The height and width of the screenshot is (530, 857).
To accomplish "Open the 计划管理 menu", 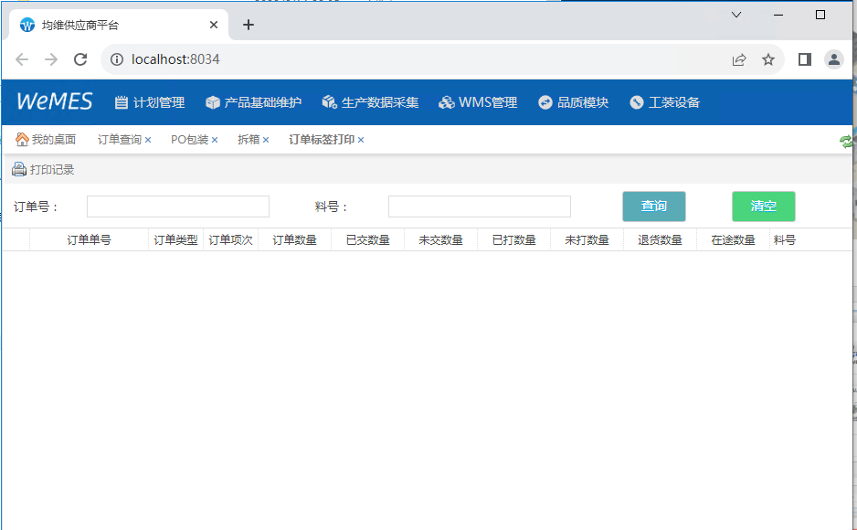I will (150, 102).
